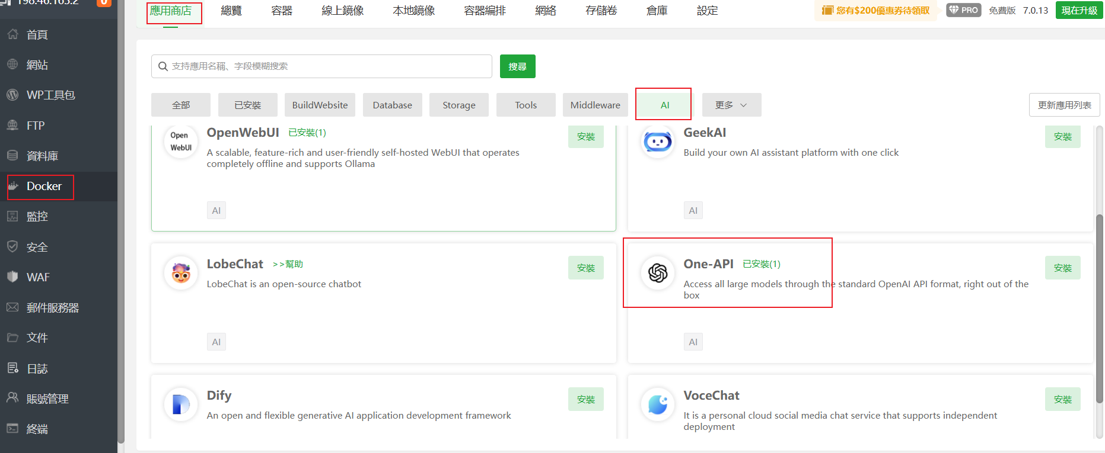Image resolution: width=1105 pixels, height=453 pixels.
Task: Switch to the 容器編排 tab
Action: pos(485,11)
